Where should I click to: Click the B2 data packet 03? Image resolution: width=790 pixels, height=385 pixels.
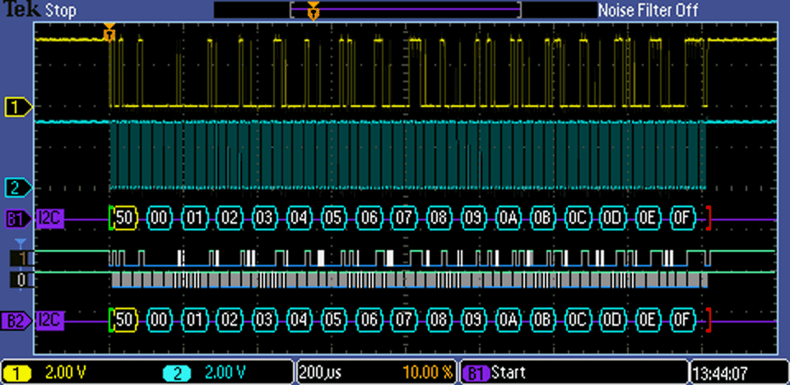click(x=264, y=319)
